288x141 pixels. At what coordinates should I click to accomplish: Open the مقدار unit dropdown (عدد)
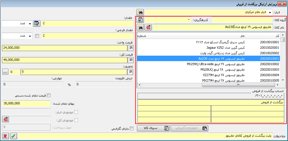click(x=29, y=23)
